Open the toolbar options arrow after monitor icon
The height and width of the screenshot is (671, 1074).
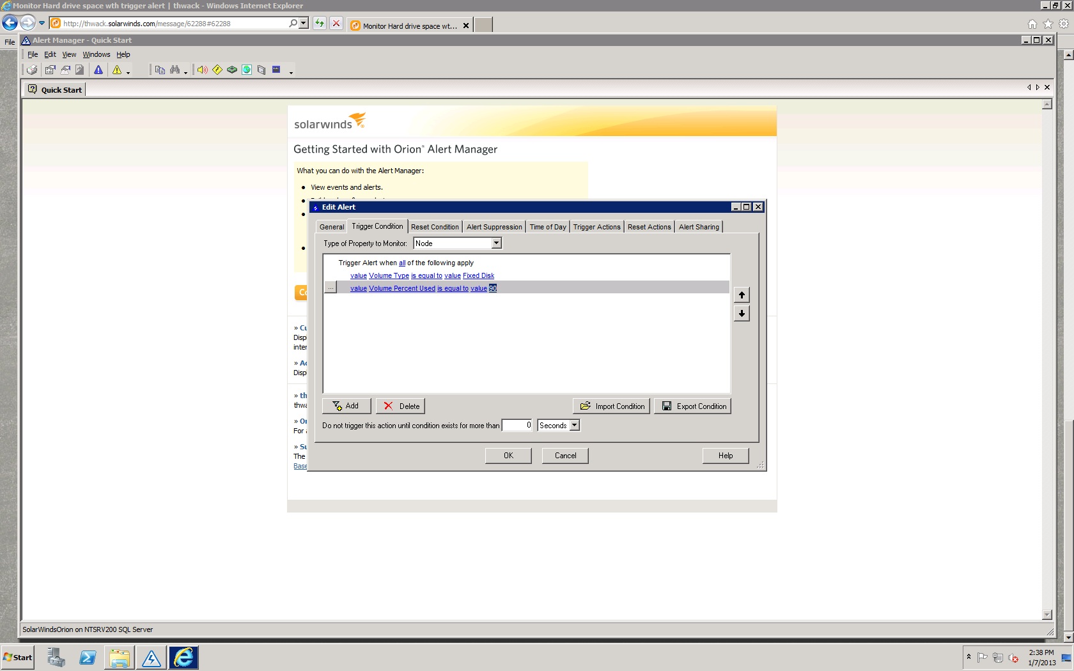pyautogui.click(x=291, y=72)
